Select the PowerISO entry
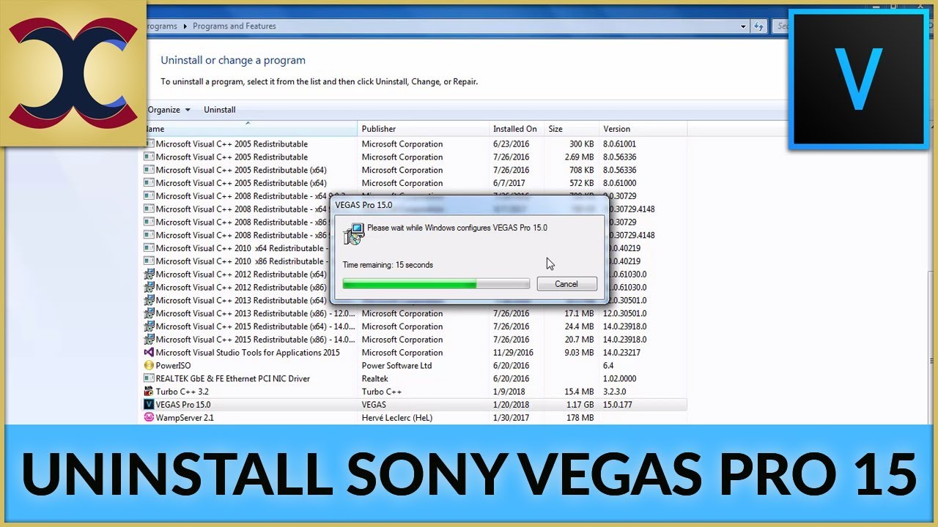This screenshot has width=938, height=527. click(x=416, y=365)
